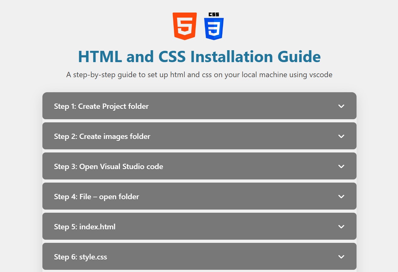Click the 'HTML and CSS Installation Guide' heading
Screen dimensions: 398x272
(x=199, y=57)
